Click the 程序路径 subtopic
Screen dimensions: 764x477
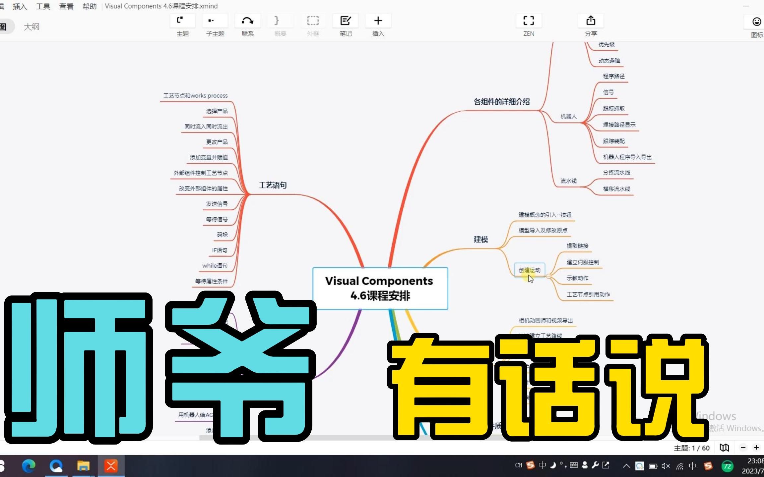pos(614,76)
